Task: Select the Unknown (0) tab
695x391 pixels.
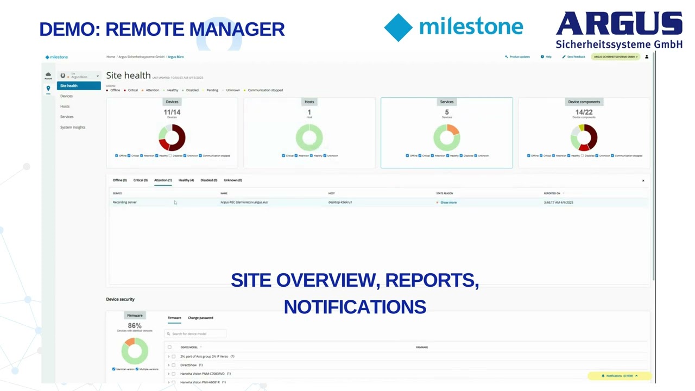Action: 233,180
